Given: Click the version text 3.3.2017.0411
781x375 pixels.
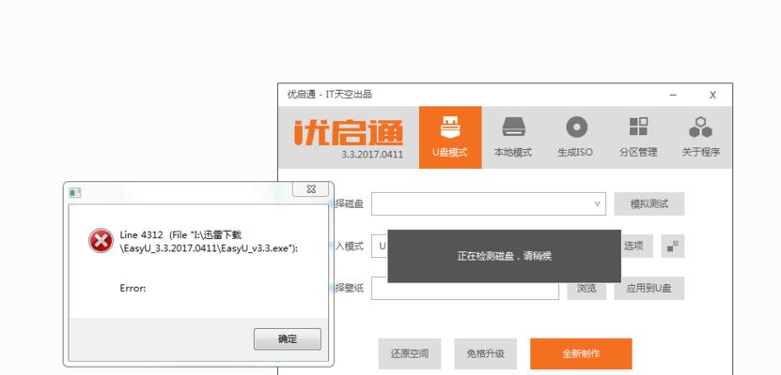Looking at the screenshot, I should click(x=372, y=154).
